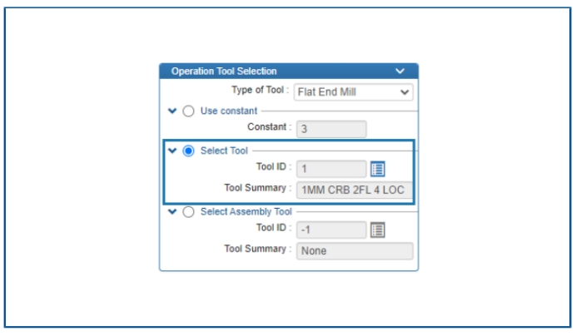
Task: Click the Constant value field
Action: tap(331, 129)
